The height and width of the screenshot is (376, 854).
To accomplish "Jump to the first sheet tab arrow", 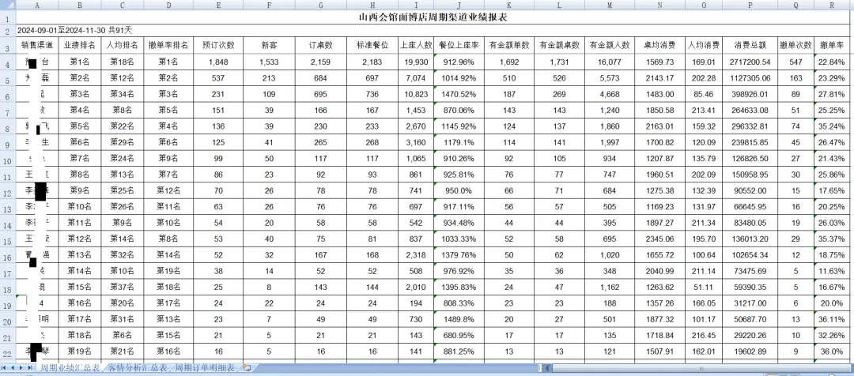I will click(x=5, y=368).
